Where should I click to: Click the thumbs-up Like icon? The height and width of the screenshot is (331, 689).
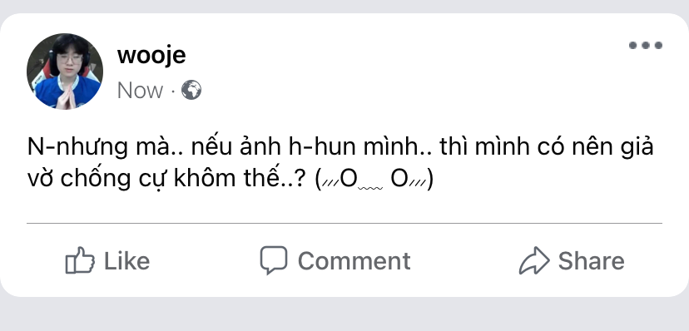80,260
